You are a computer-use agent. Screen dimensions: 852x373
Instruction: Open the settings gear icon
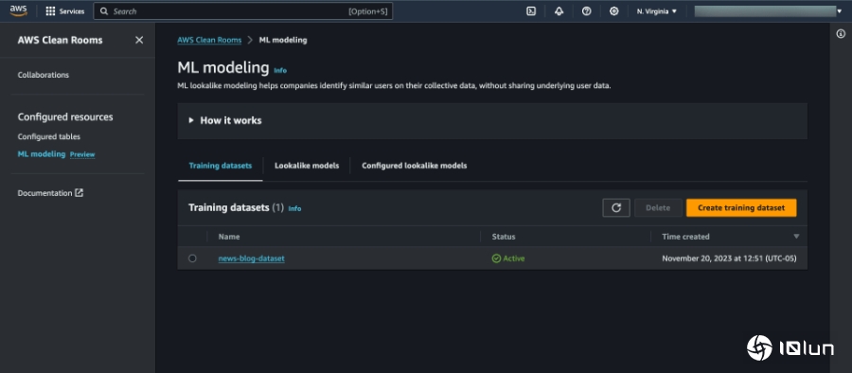tap(614, 10)
